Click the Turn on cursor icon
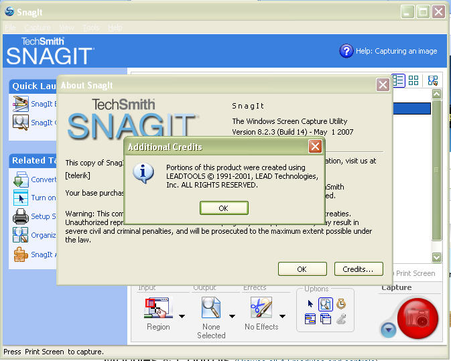 pyautogui.click(x=20, y=198)
